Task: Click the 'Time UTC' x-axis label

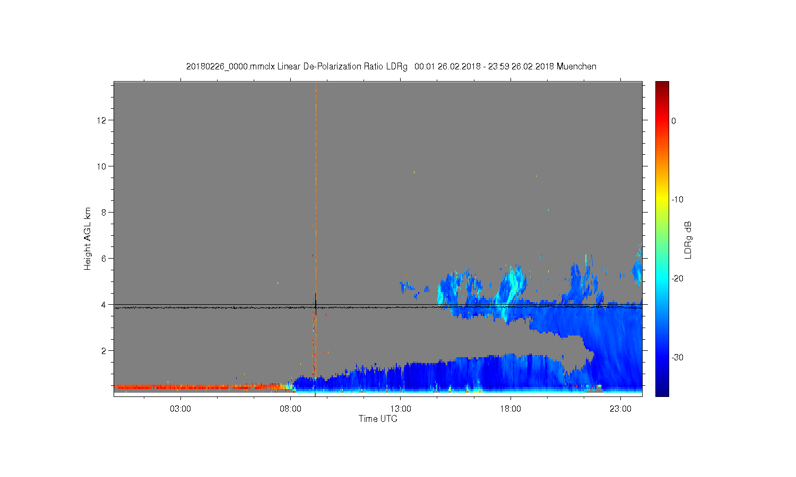Action: pyautogui.click(x=378, y=419)
